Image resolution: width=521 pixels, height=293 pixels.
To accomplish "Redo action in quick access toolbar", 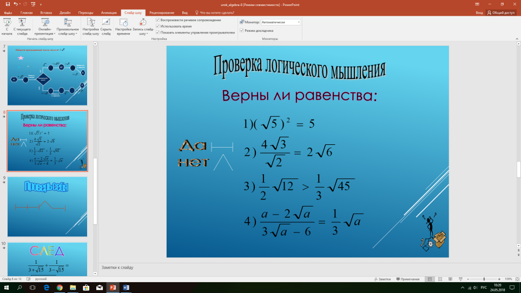I will pyautogui.click(x=25, y=4).
